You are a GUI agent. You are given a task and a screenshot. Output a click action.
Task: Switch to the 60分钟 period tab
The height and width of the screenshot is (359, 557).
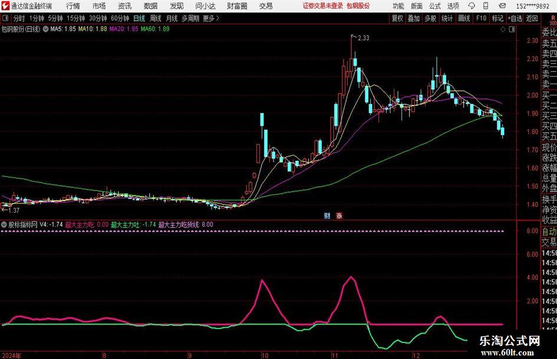120,18
